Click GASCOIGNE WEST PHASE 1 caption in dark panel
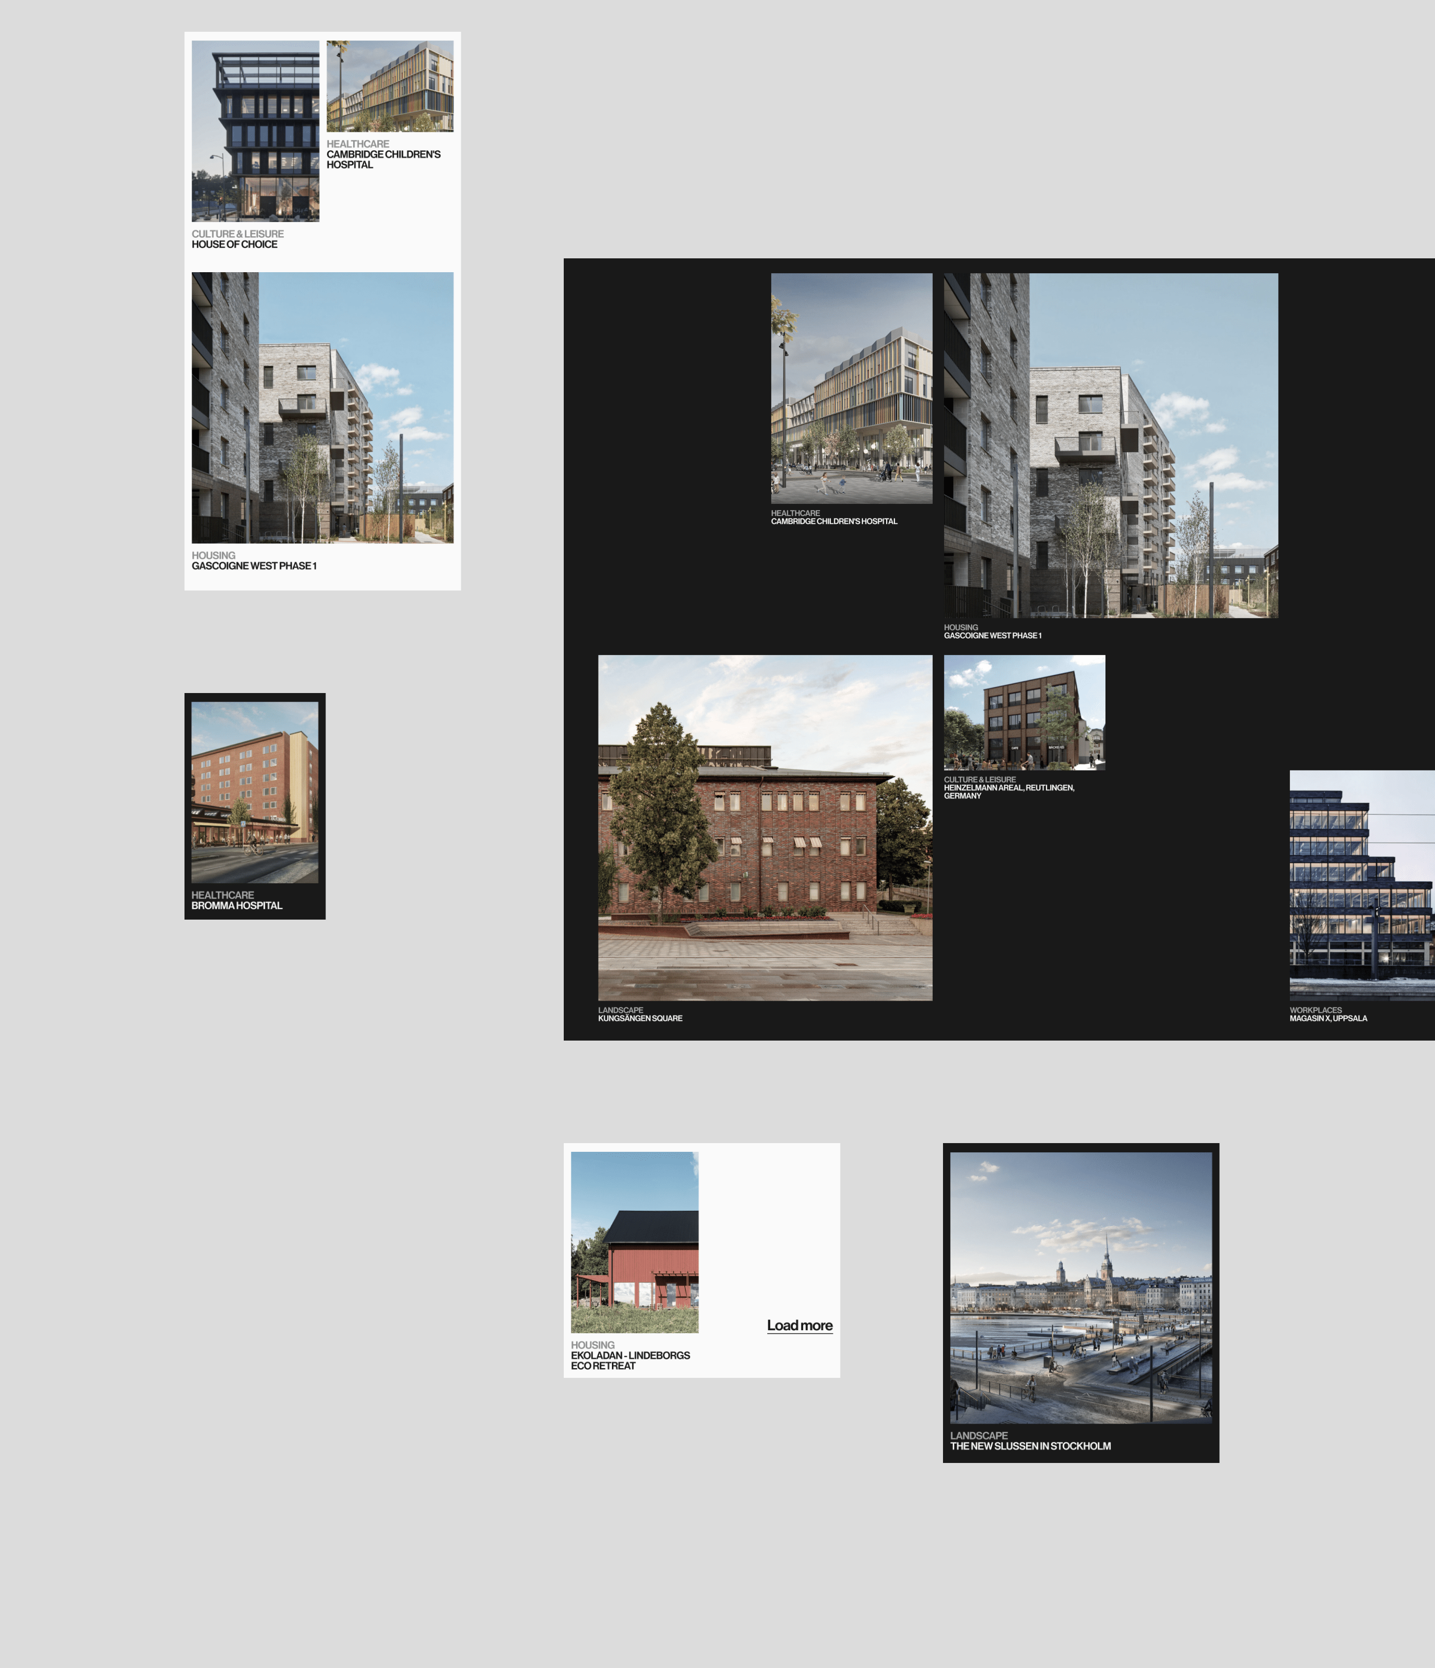This screenshot has width=1435, height=1668. (x=992, y=636)
